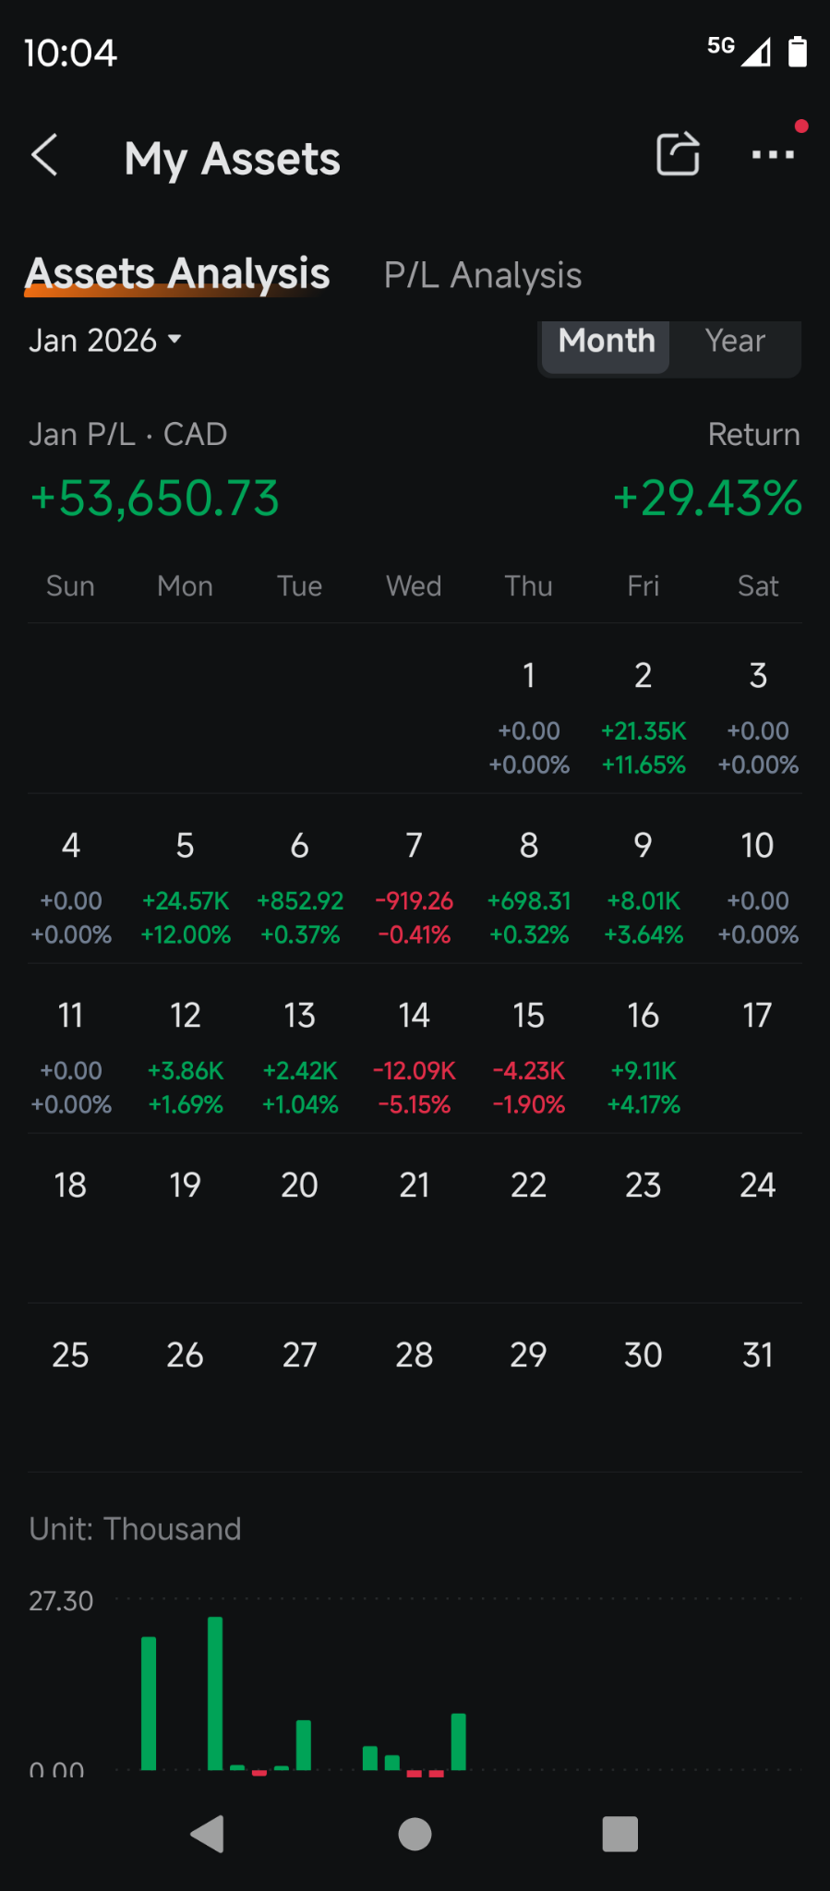Select the Assets Analysis tab

(x=178, y=274)
